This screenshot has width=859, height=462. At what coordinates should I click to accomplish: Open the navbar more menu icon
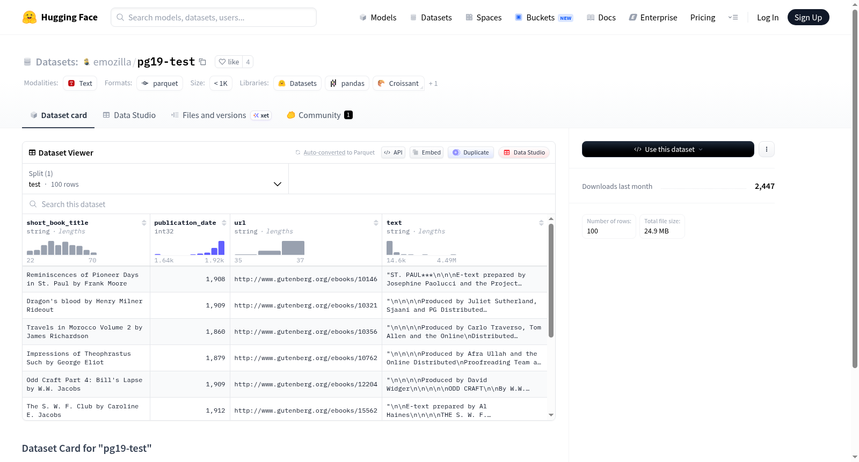(x=733, y=17)
